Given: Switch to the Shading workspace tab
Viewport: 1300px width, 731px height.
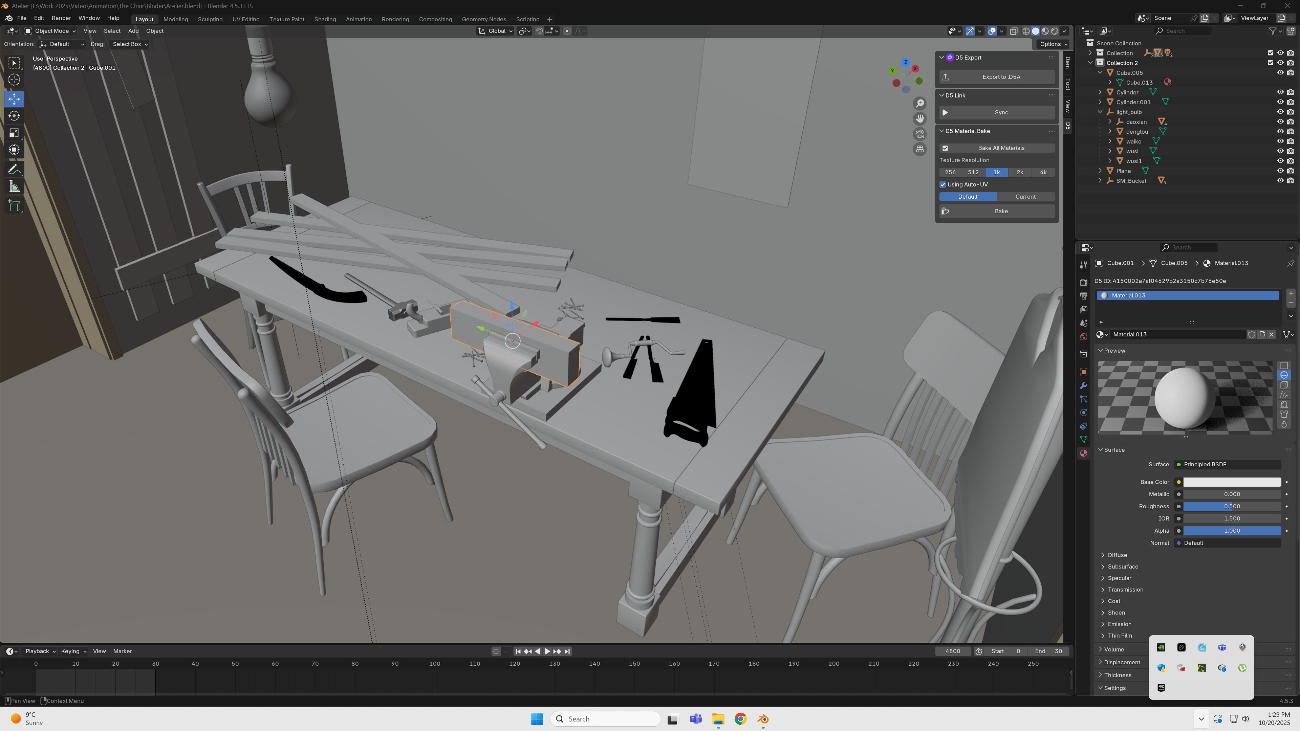Looking at the screenshot, I should coord(325,19).
